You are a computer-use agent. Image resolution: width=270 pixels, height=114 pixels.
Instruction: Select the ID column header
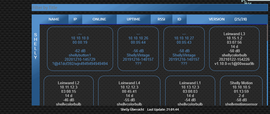click(x=179, y=19)
